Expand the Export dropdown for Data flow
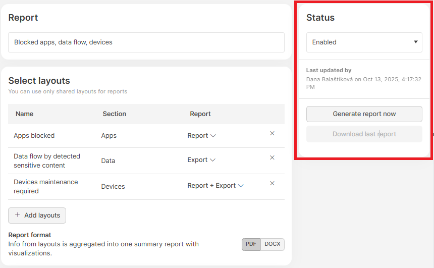 (201, 160)
